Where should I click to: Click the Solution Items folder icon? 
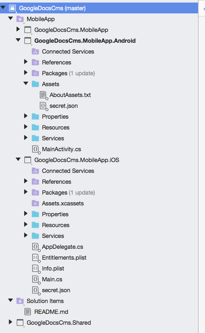pyautogui.click(x=20, y=301)
